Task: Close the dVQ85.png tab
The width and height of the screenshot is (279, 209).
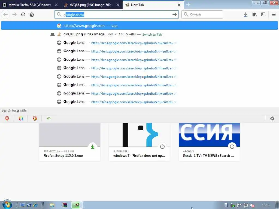Action: click(x=118, y=5)
